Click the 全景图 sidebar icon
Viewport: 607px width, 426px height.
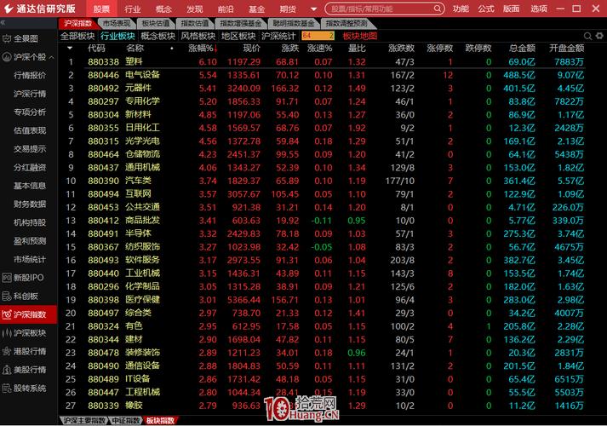[7, 38]
